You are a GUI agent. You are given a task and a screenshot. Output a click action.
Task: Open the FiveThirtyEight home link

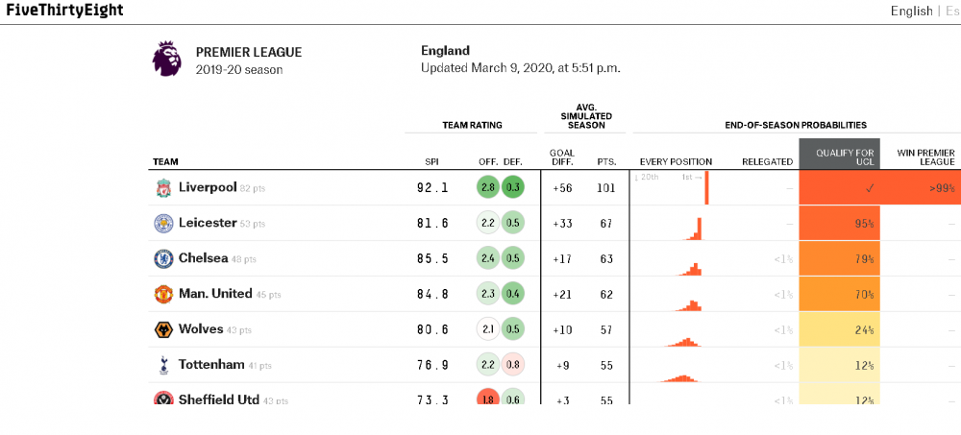(x=64, y=11)
